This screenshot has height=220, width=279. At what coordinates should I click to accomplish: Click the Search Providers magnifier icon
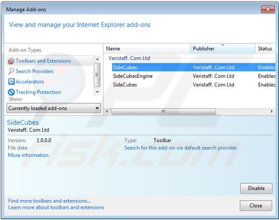11,71
